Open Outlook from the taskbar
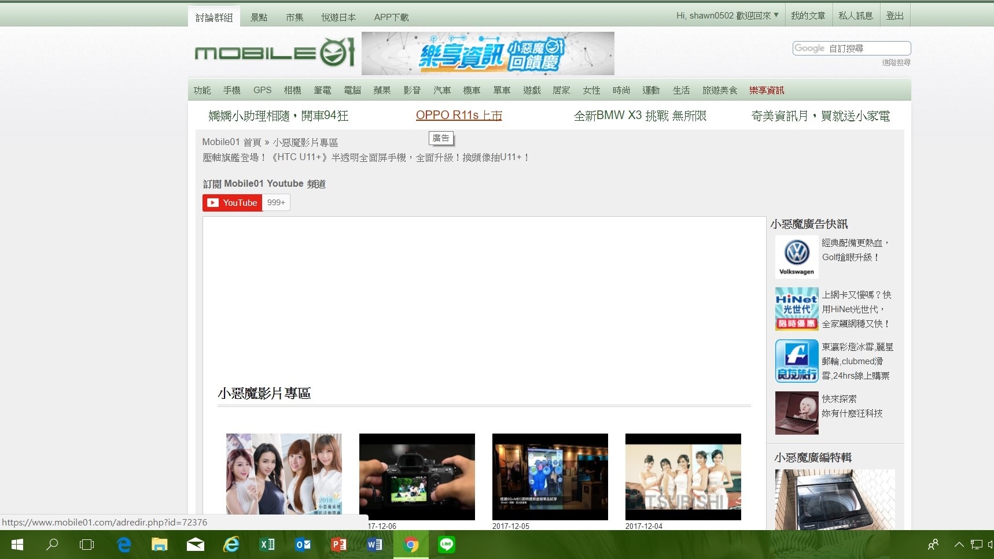 coord(303,545)
